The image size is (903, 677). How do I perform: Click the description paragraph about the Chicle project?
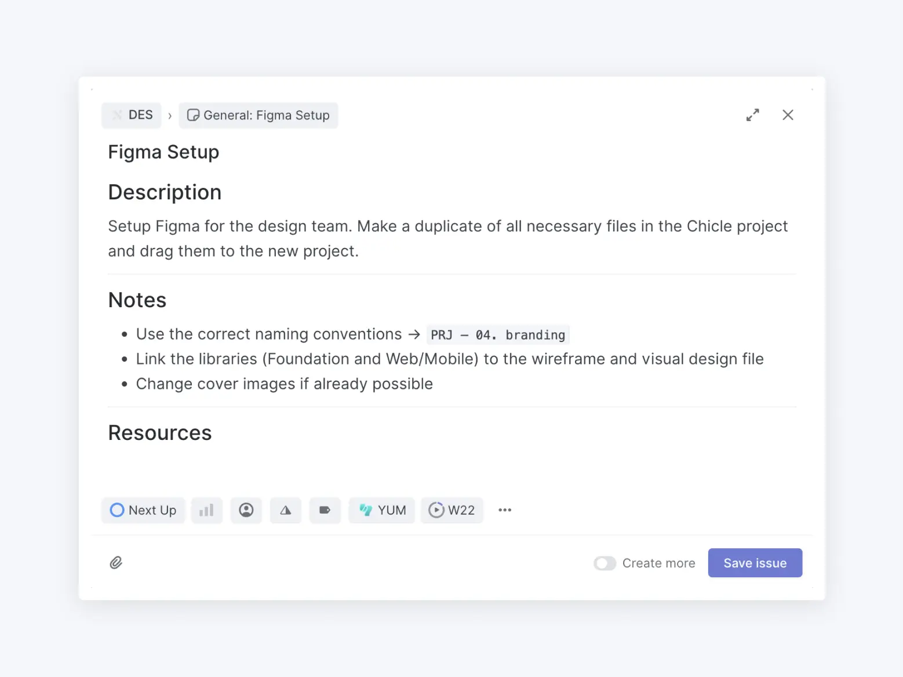coord(447,238)
